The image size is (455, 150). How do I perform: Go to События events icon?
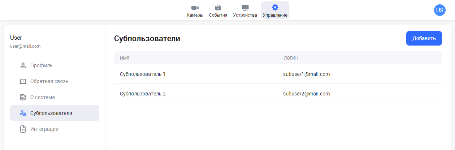click(218, 8)
